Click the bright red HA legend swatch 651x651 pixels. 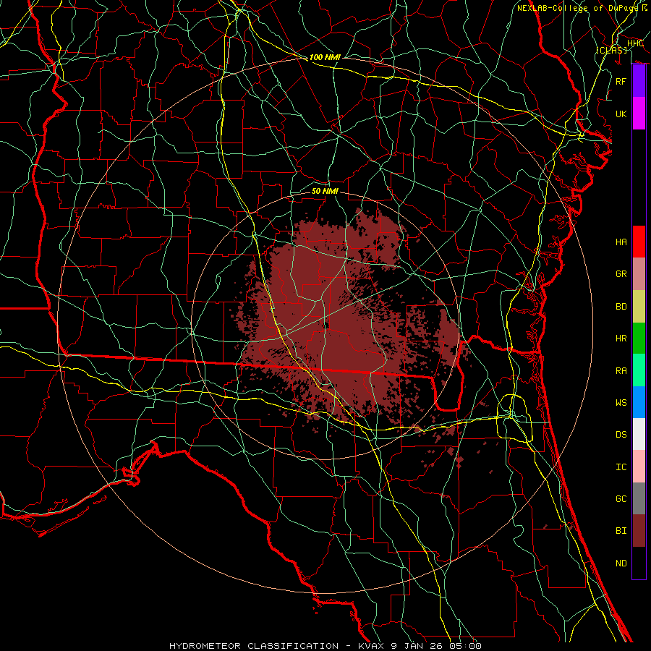click(639, 242)
